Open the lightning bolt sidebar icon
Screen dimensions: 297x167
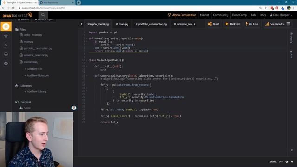pos(6,45)
